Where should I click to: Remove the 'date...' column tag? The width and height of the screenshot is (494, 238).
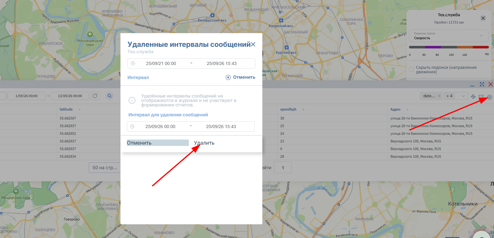(439, 96)
